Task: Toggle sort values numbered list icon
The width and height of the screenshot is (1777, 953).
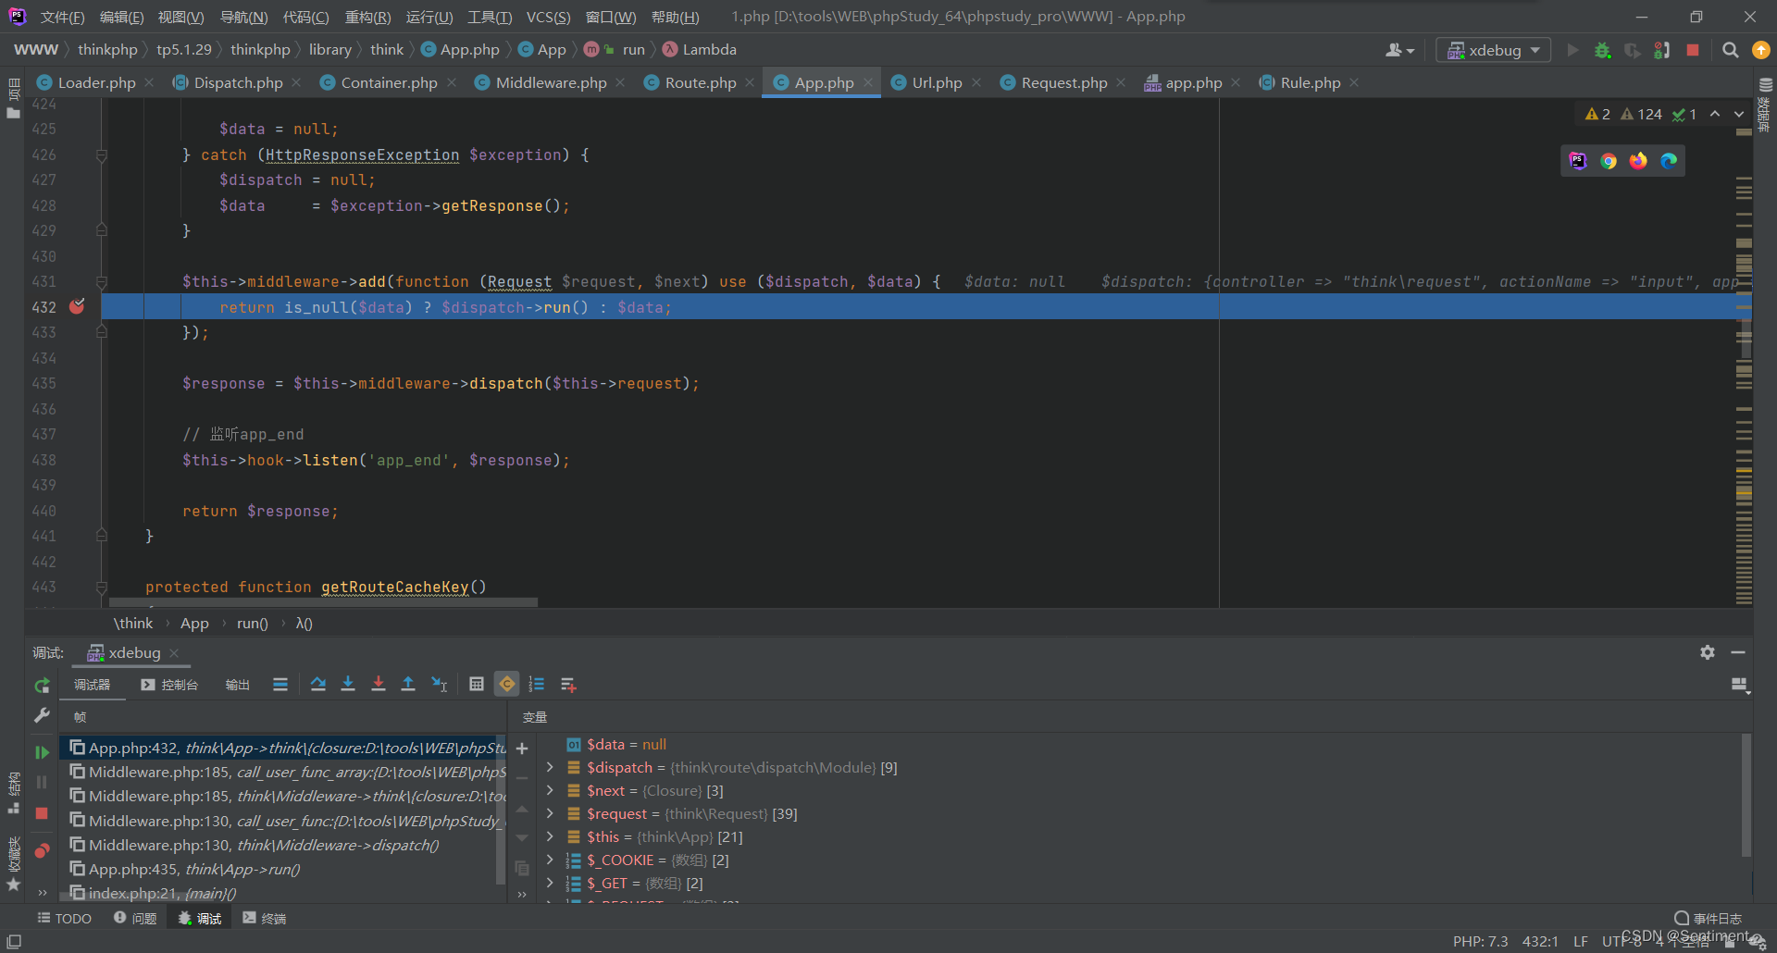Action: [537, 685]
